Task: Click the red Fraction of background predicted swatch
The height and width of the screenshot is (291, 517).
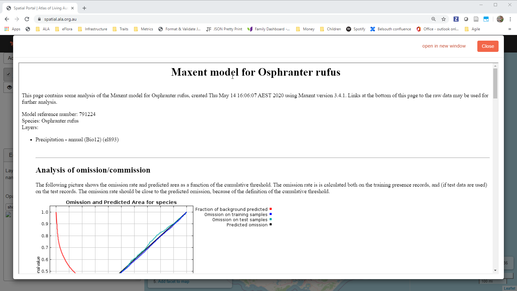Action: coord(271,209)
